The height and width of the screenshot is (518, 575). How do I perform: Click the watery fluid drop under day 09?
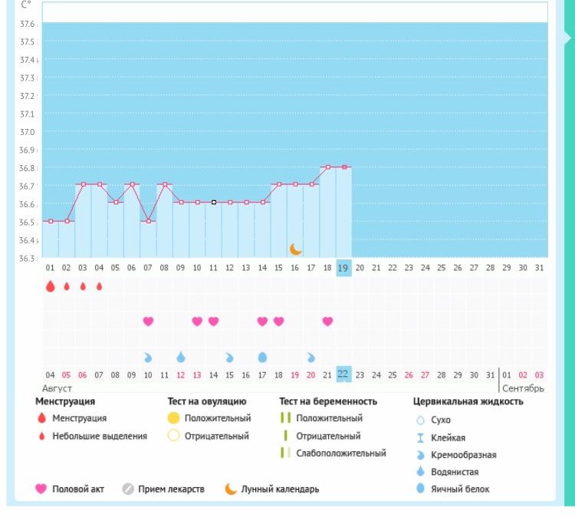click(x=181, y=357)
